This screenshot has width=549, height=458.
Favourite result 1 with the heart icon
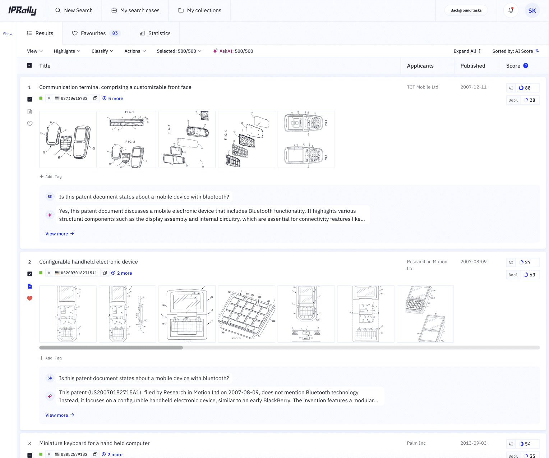coord(30,124)
